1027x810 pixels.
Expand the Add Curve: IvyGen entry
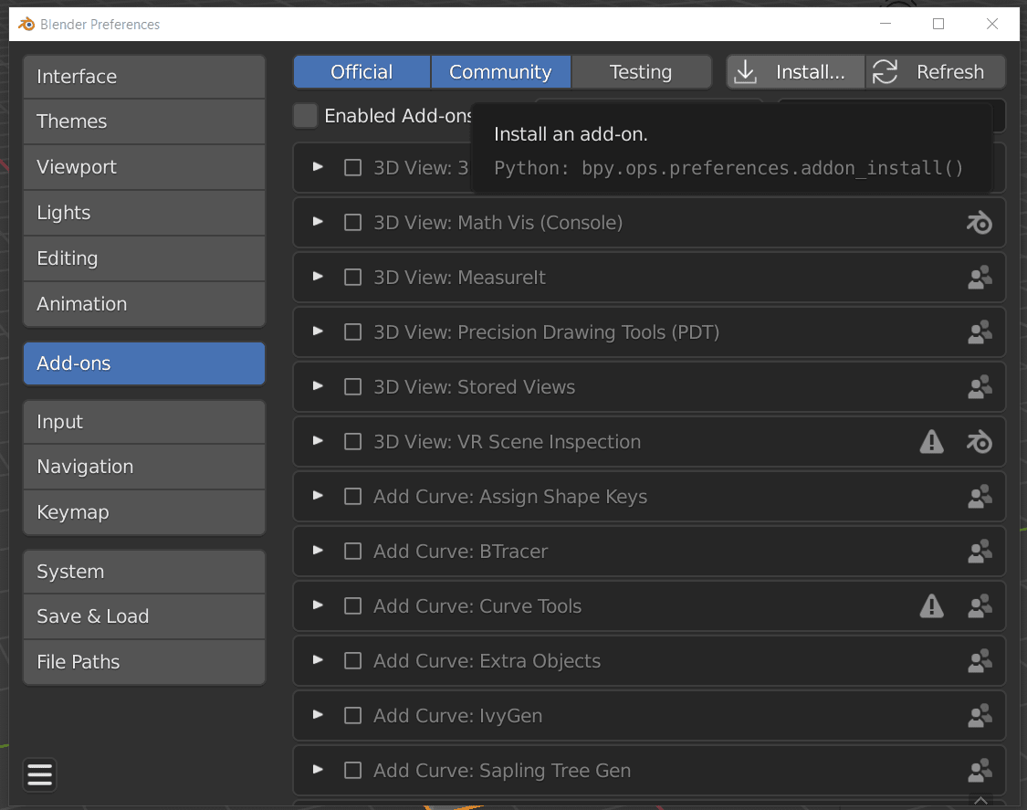pyautogui.click(x=318, y=715)
